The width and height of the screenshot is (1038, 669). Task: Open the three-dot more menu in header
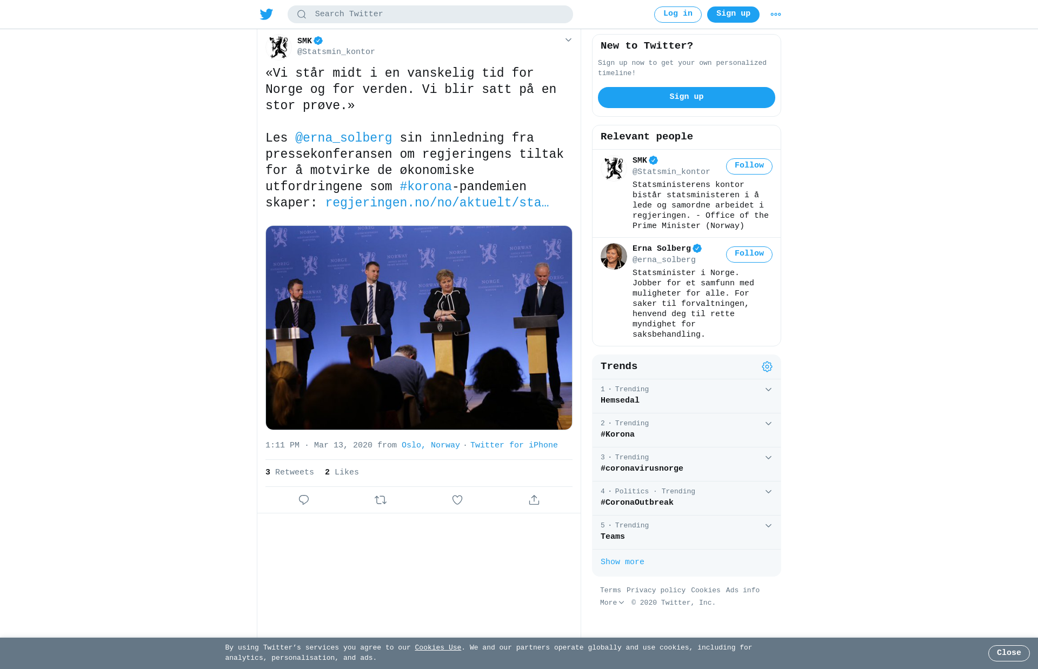[776, 15]
